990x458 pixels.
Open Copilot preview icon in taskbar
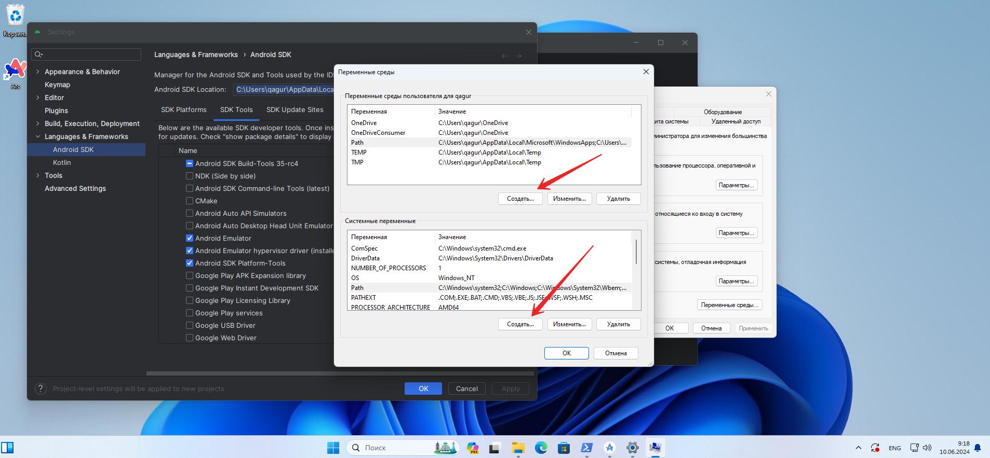472,448
